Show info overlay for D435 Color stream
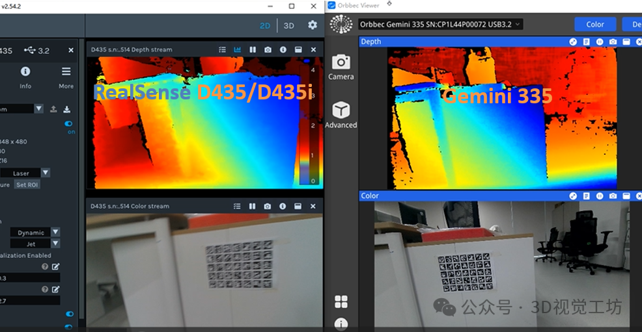642x332 pixels. pos(283,206)
